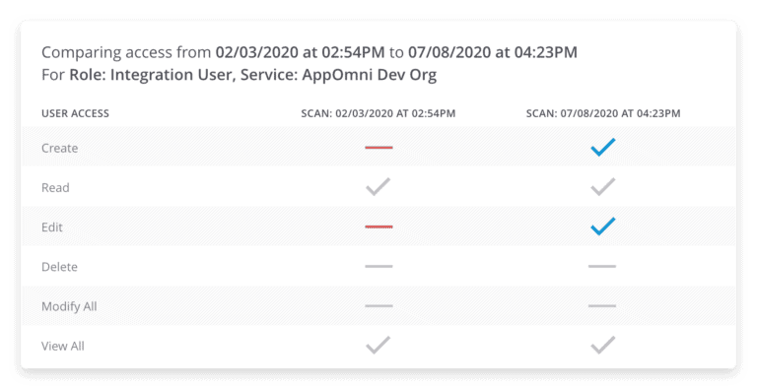Select the SCAN: 07/08/2020 AT 04:23PM column header
Image resolution: width=757 pixels, height=389 pixels.
(x=603, y=113)
